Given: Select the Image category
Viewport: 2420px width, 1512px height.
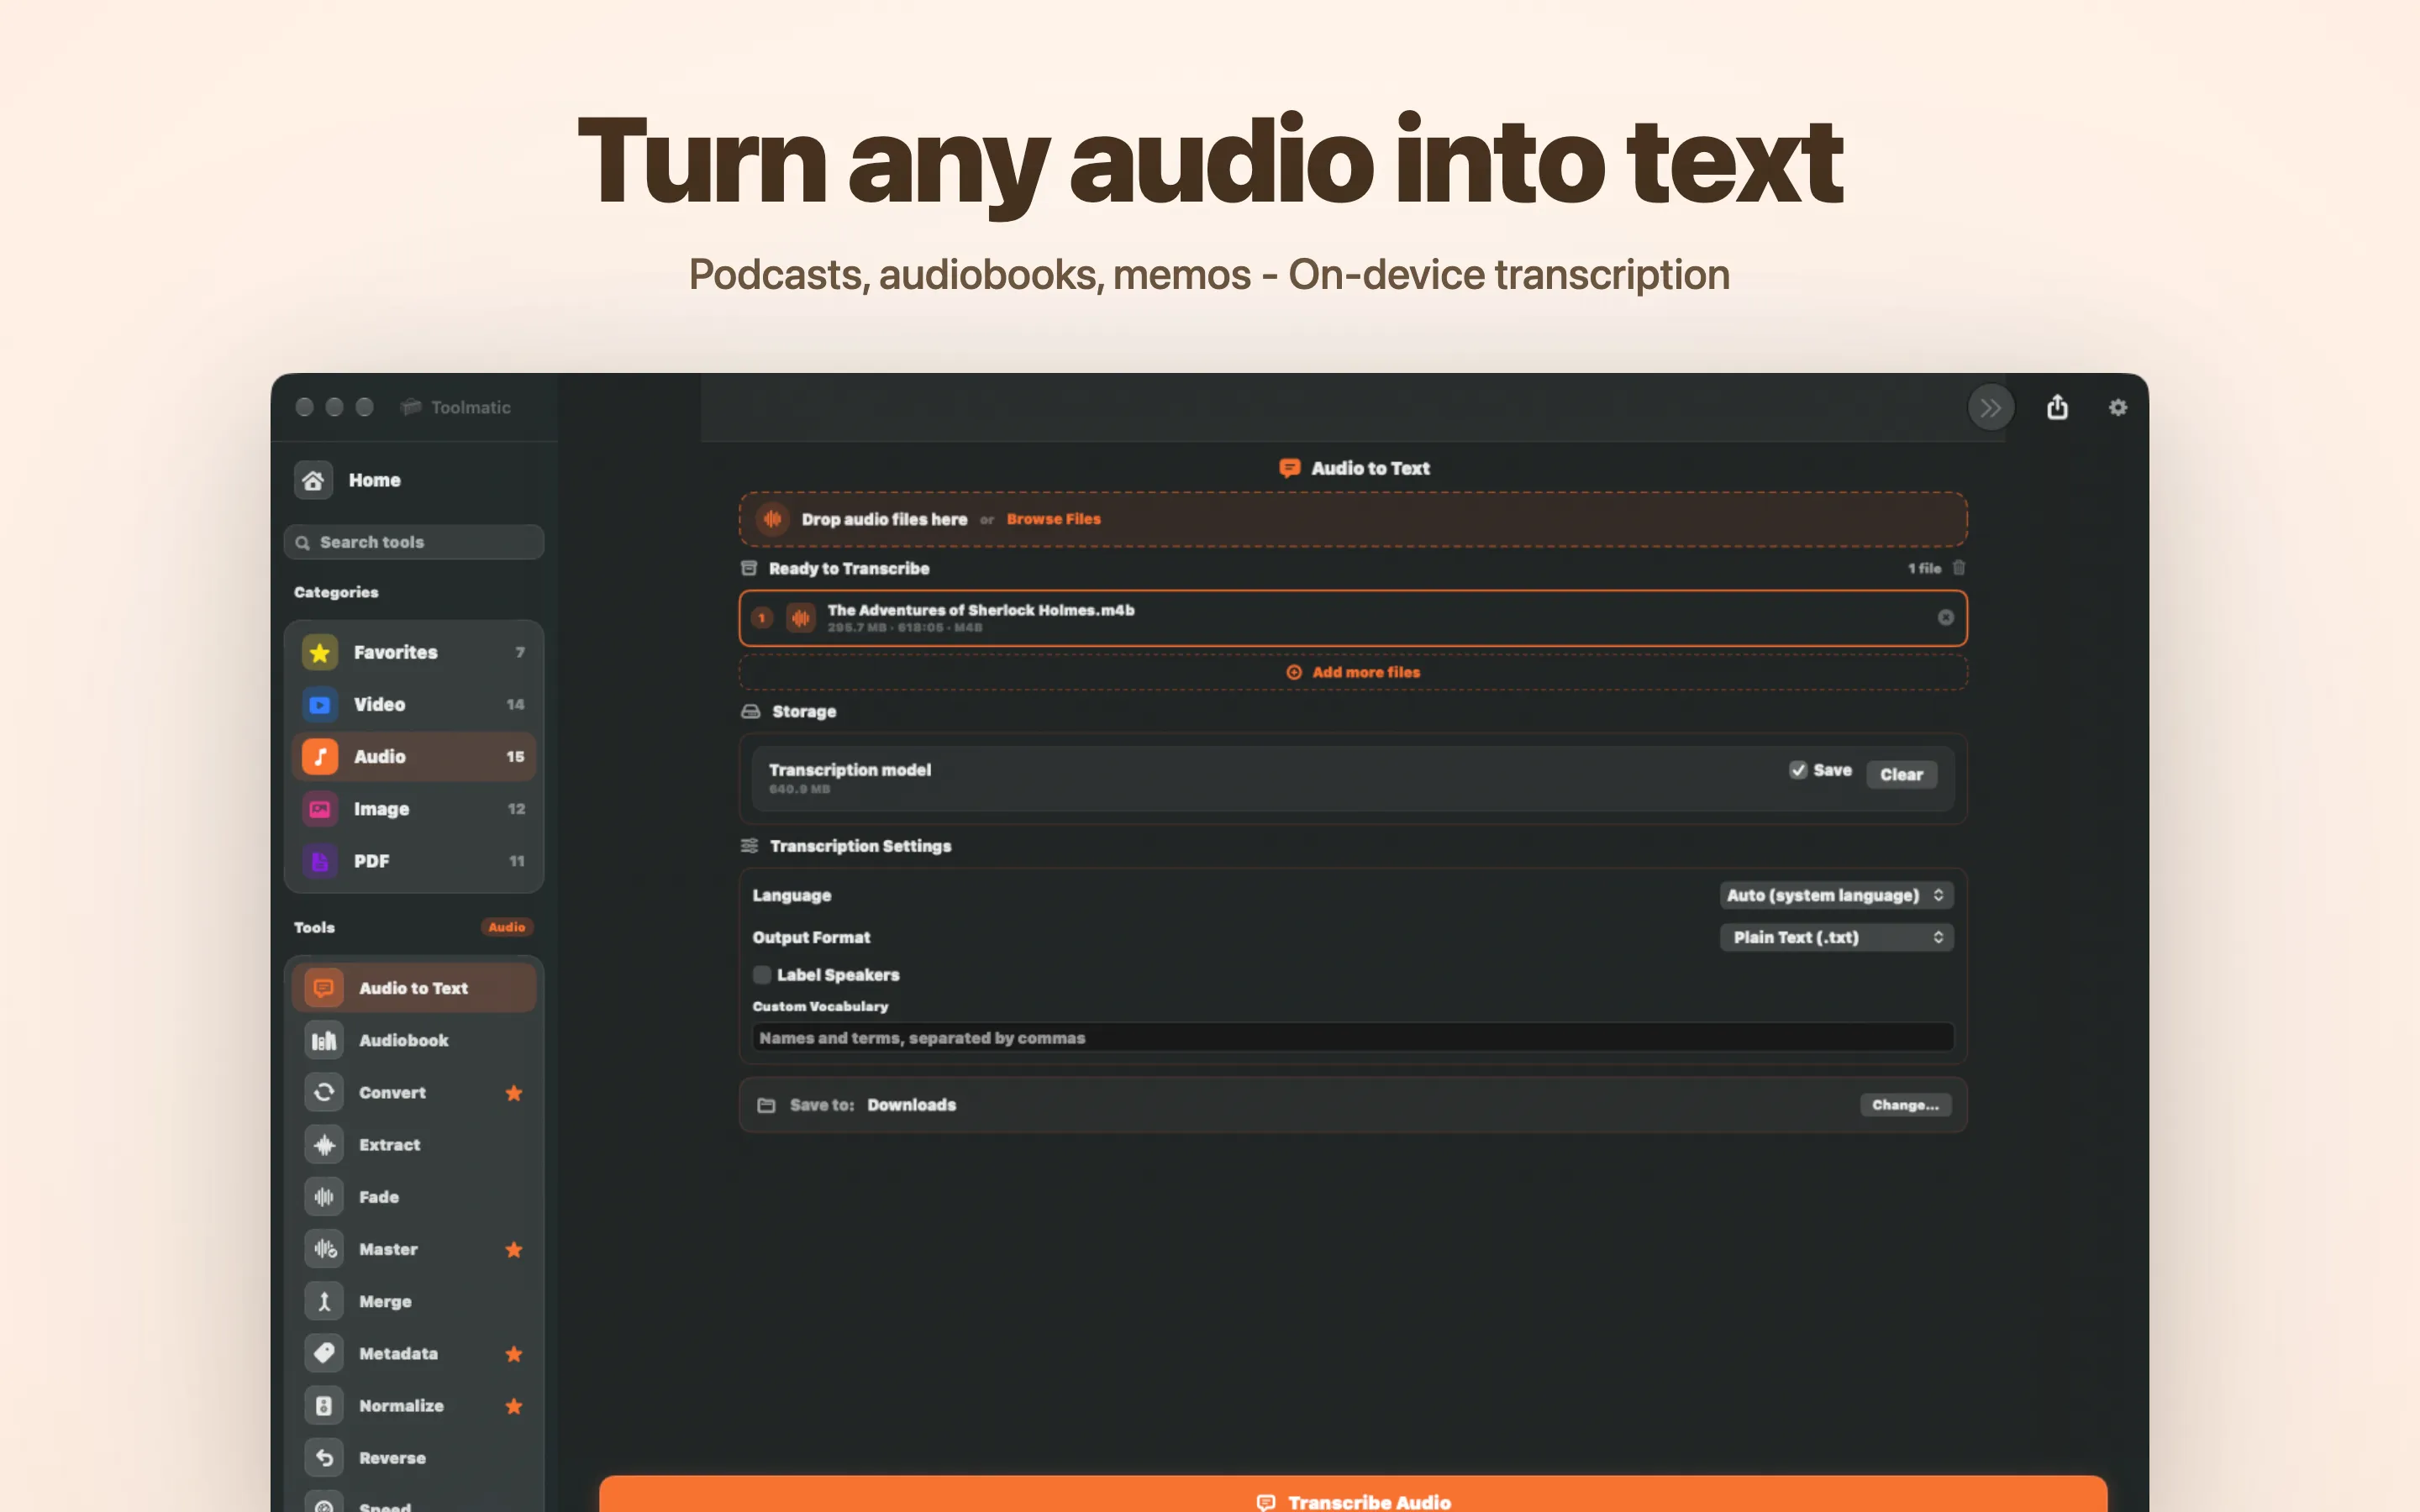Looking at the screenshot, I should pos(414,808).
